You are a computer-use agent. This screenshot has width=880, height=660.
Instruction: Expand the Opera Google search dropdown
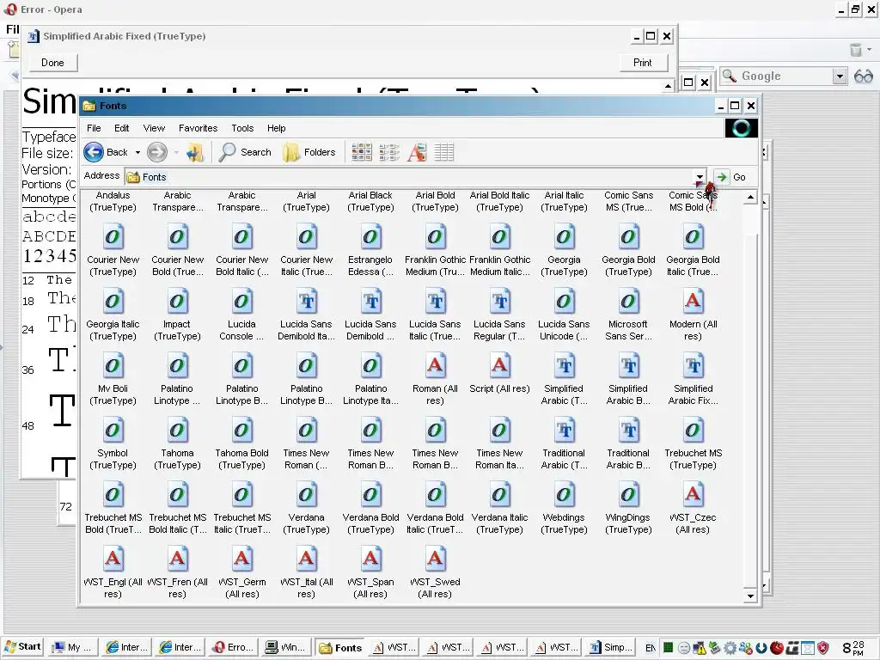click(x=840, y=76)
